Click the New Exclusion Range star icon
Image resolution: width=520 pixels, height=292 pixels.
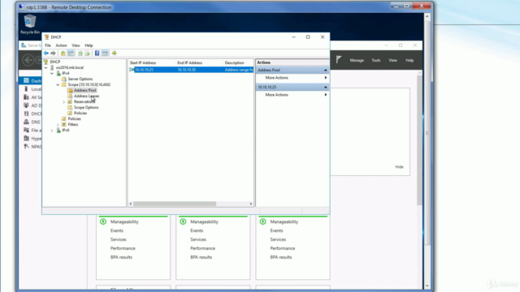[x=115, y=54]
